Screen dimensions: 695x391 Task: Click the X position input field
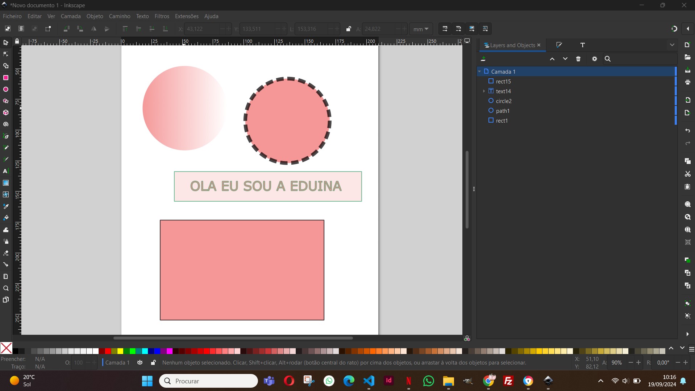point(201,29)
